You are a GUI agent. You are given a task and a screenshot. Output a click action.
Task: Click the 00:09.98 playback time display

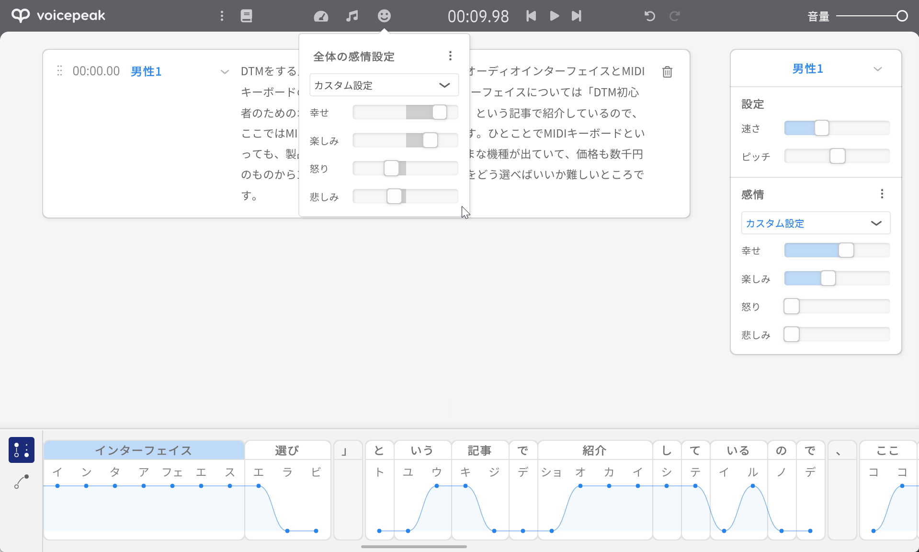pyautogui.click(x=478, y=16)
